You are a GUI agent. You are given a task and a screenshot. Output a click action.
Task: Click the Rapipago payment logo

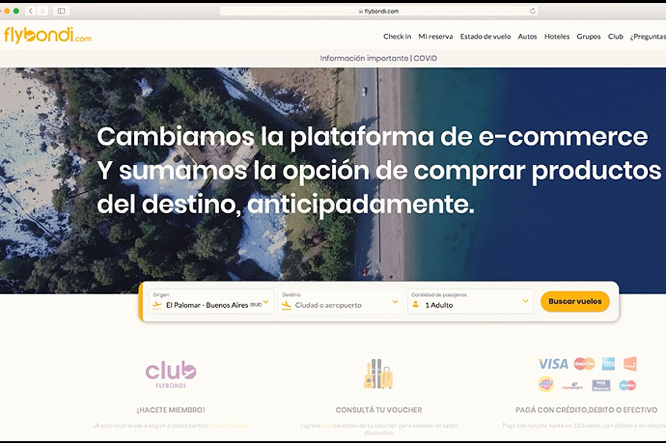tap(572, 385)
